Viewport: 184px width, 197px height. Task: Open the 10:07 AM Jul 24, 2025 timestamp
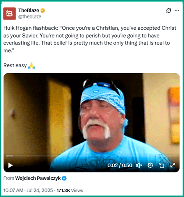28,190
